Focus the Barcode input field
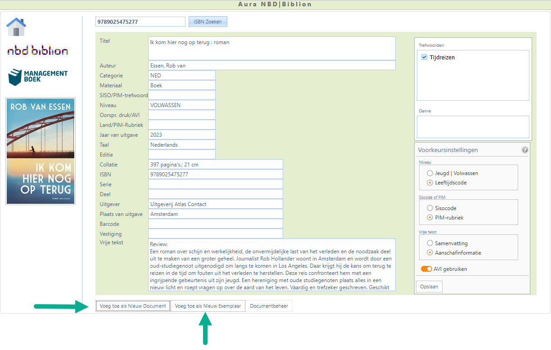 point(215,224)
